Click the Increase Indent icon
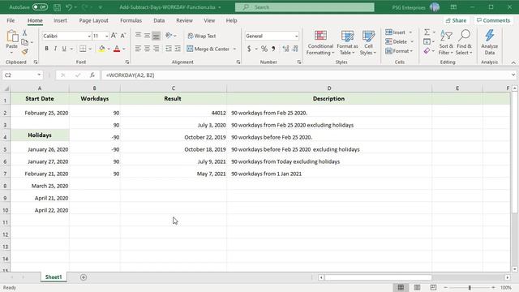The width and height of the screenshot is (519, 292). click(x=178, y=49)
